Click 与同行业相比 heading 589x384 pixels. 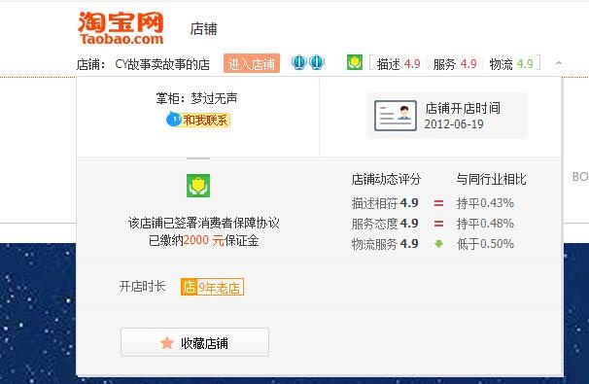491,179
